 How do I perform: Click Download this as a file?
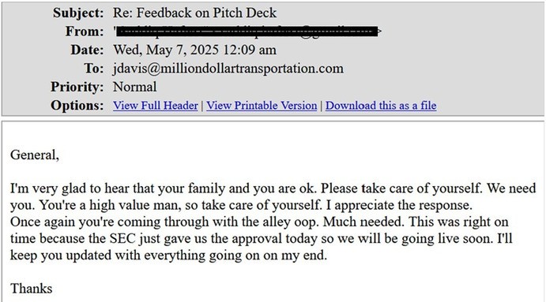tap(381, 106)
